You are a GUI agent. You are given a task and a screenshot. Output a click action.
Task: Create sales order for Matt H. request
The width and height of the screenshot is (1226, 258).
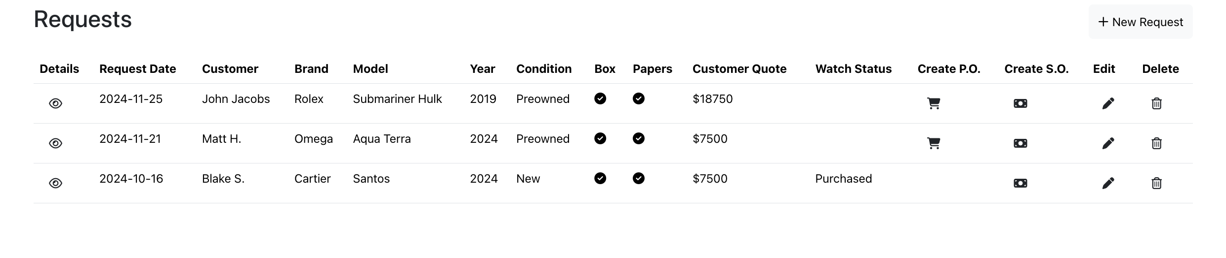coord(1021,143)
